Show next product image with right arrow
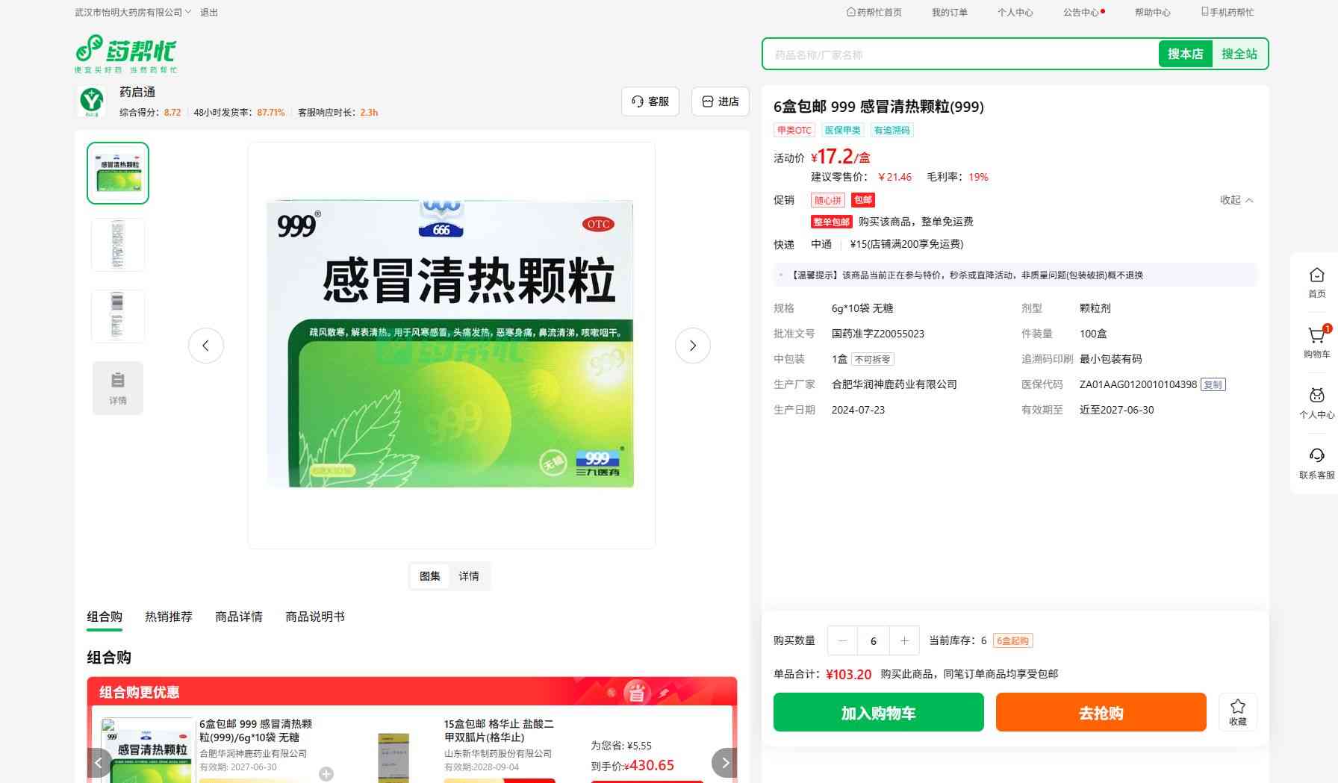This screenshot has width=1338, height=783. 692,346
